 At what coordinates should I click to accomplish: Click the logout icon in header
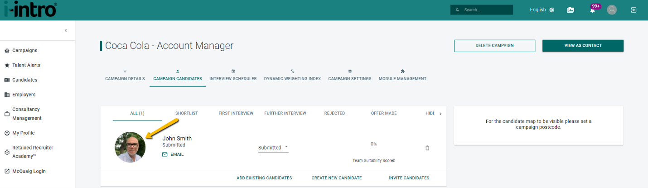tap(633, 10)
